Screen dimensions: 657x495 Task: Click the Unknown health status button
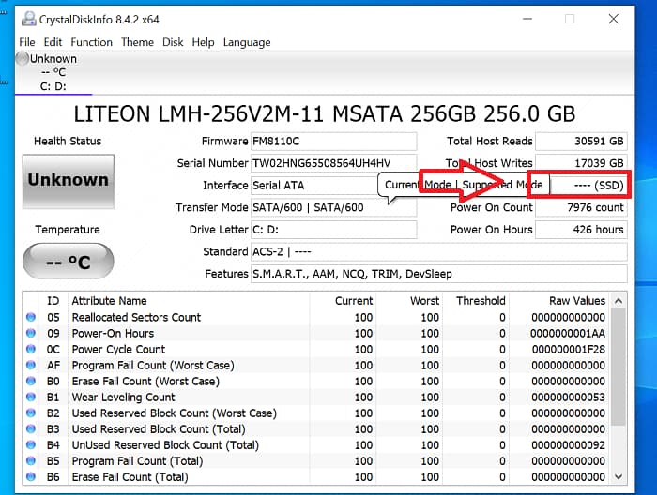click(68, 180)
